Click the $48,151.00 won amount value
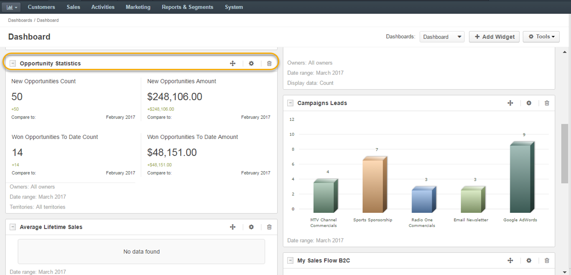Viewport: 571px width, 275px height. [x=172, y=152]
